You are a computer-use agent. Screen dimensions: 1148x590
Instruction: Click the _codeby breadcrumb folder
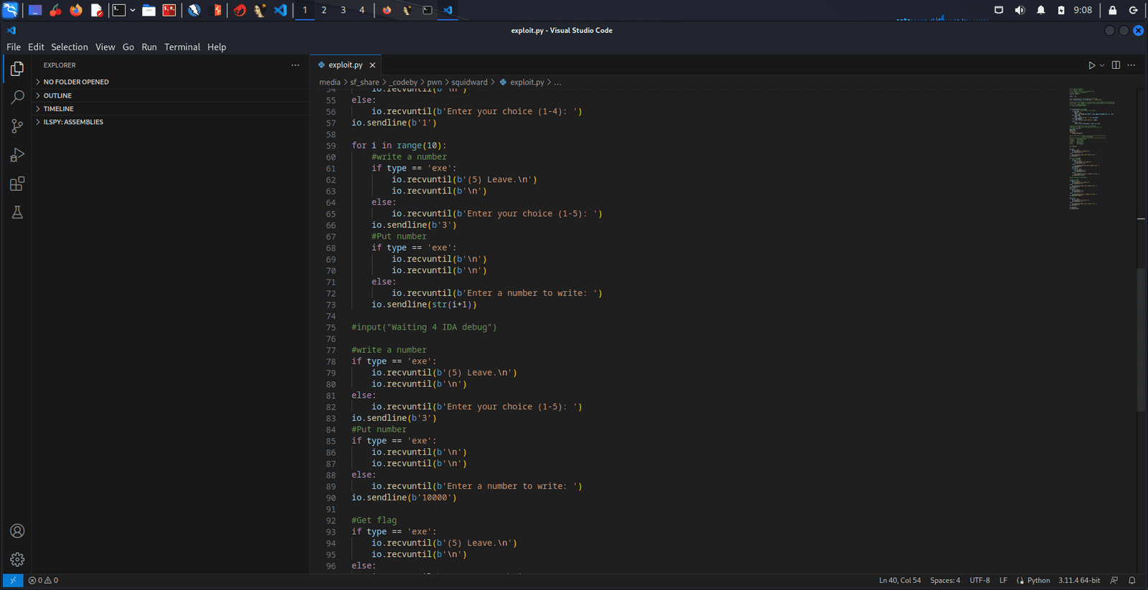click(403, 82)
